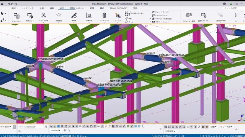Screen dimensions: 245x137
Task: Click the 5881.18253053567 dimension label
Action: tap(121, 81)
